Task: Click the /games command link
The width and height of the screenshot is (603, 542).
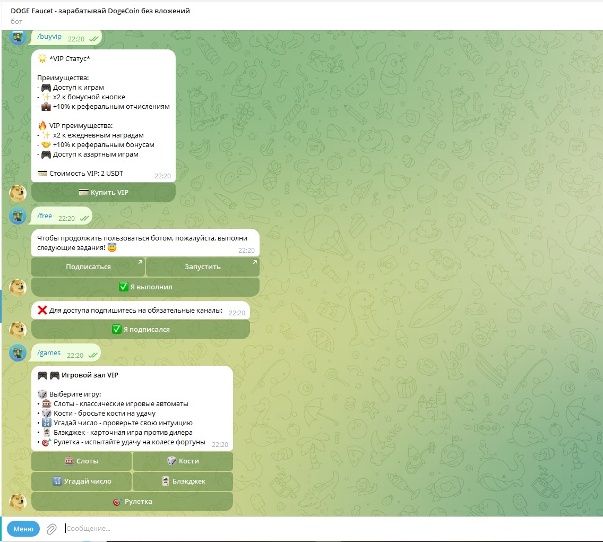Action: coord(49,352)
